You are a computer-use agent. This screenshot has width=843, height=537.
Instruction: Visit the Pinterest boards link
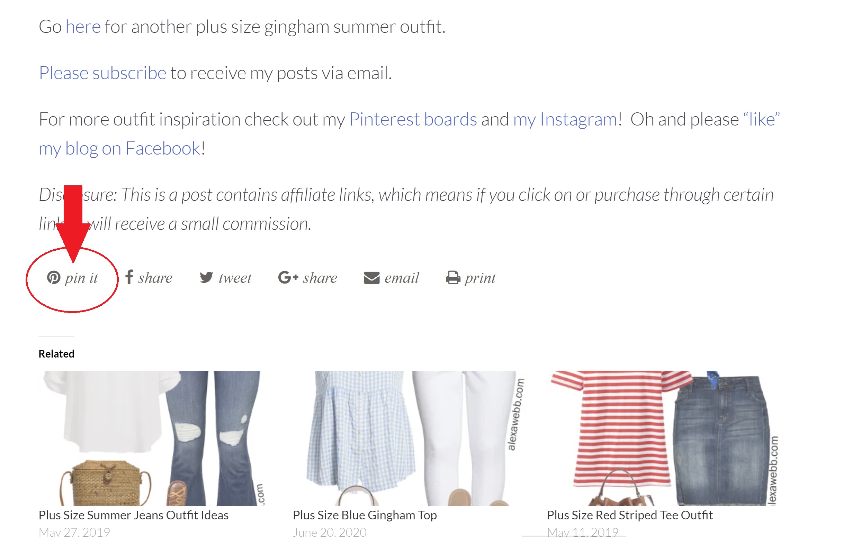(x=413, y=120)
